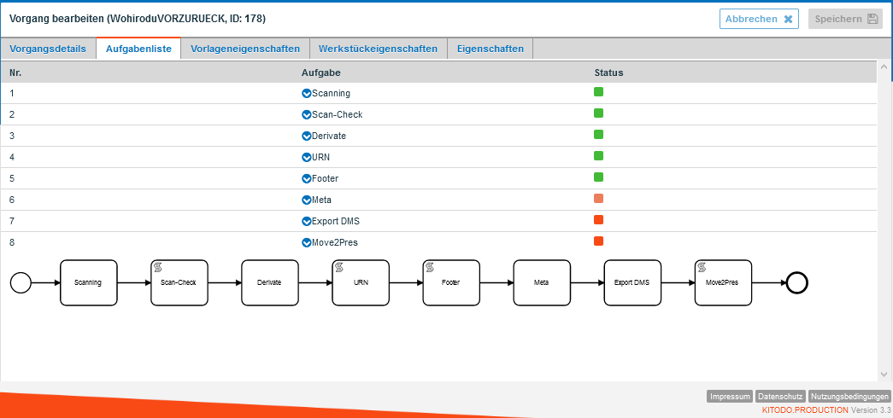893x418 pixels.
Task: Open the Vorlageneigenschaften tab
Action: [245, 49]
